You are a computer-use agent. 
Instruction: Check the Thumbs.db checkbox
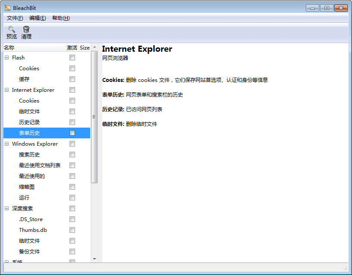pyautogui.click(x=72, y=230)
